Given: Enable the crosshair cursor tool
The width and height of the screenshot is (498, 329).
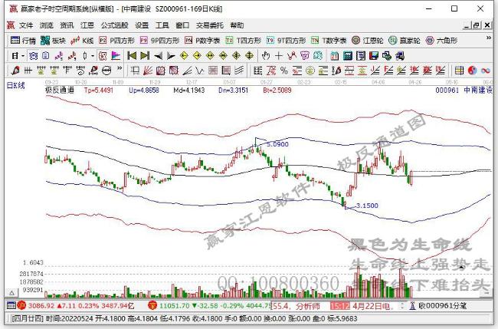Looking at the screenshot, I should click(279, 56).
